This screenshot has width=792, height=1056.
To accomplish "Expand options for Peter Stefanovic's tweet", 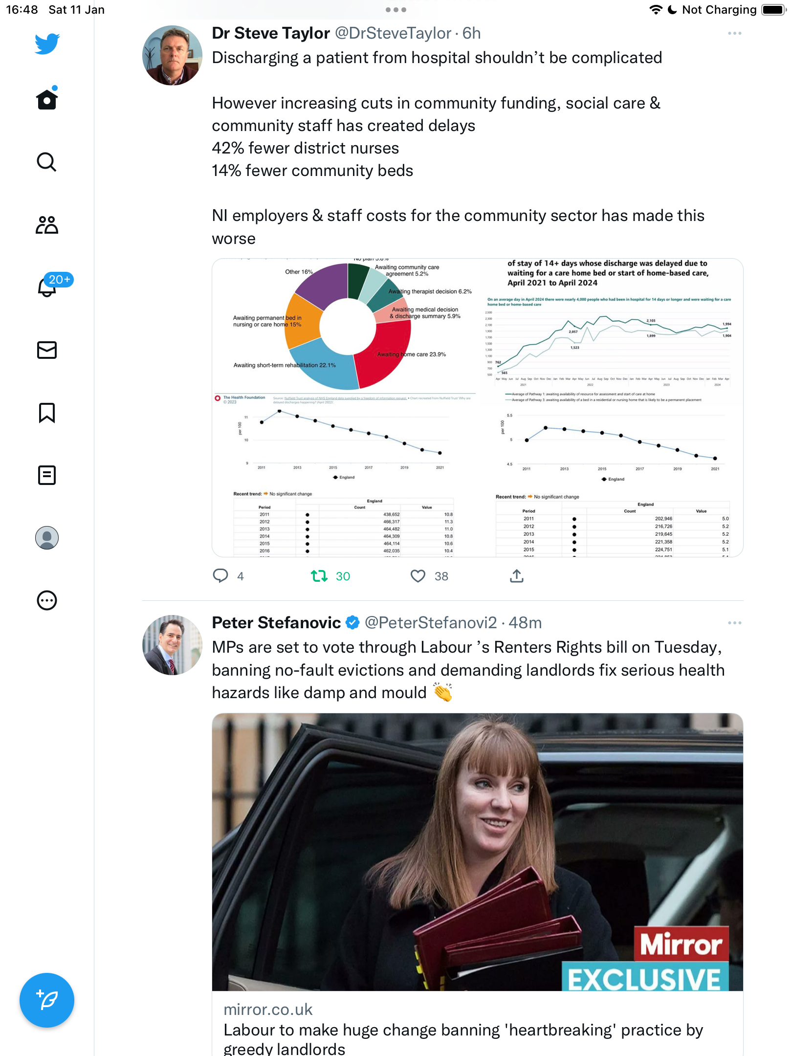I will [x=734, y=623].
